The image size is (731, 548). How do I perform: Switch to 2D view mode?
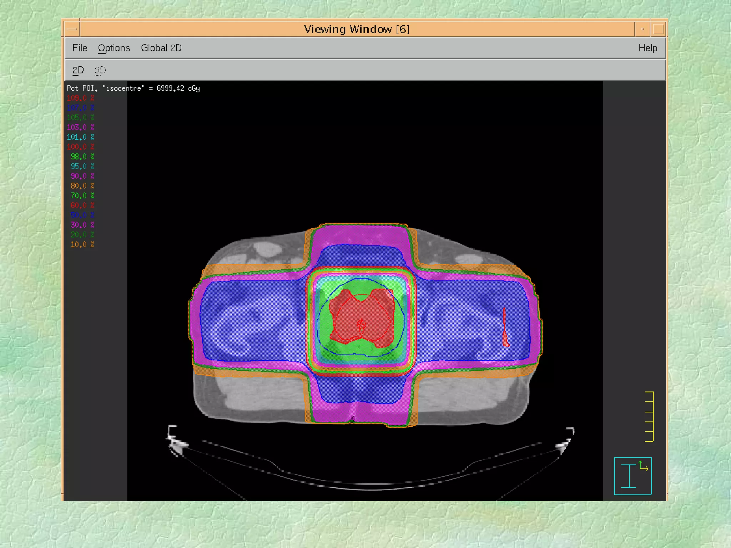point(78,70)
